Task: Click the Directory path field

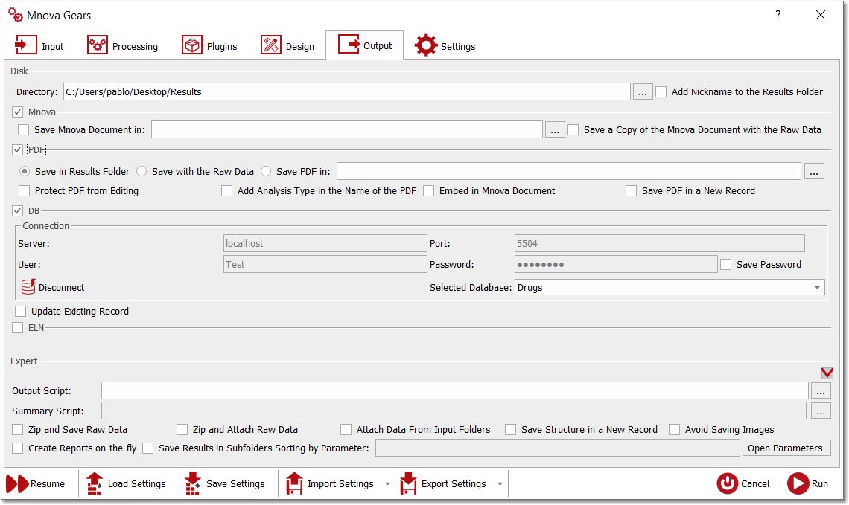Action: pyautogui.click(x=346, y=92)
